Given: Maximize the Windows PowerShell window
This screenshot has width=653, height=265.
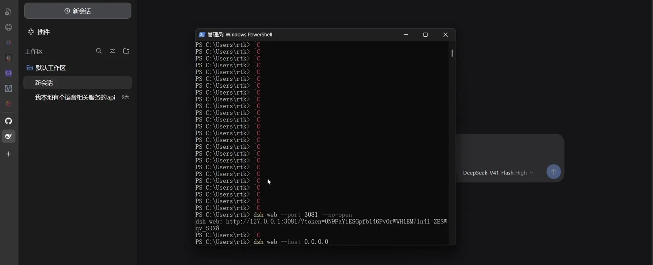Looking at the screenshot, I should 425,35.
